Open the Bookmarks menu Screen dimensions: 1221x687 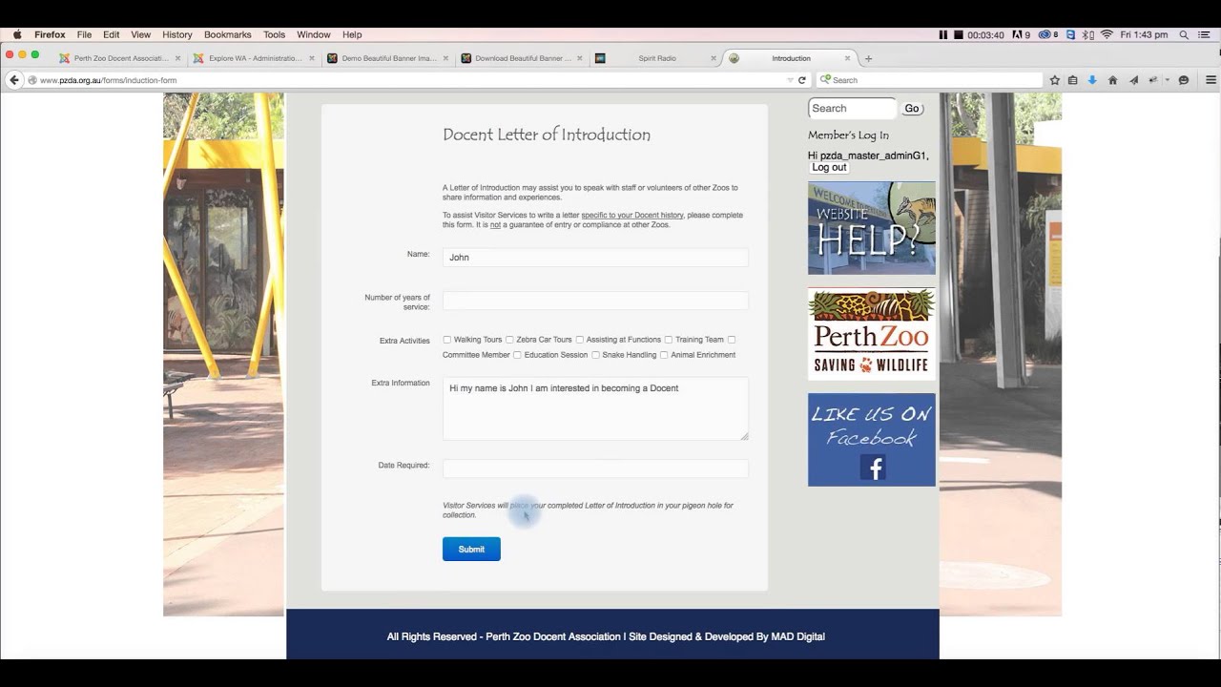tap(227, 34)
